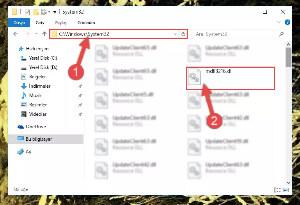Click the address bar path C:\Windows\System32
This screenshot has width=300, height=205.
tap(84, 34)
